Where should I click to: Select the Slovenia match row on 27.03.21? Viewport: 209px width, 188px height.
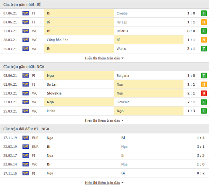[104, 102]
